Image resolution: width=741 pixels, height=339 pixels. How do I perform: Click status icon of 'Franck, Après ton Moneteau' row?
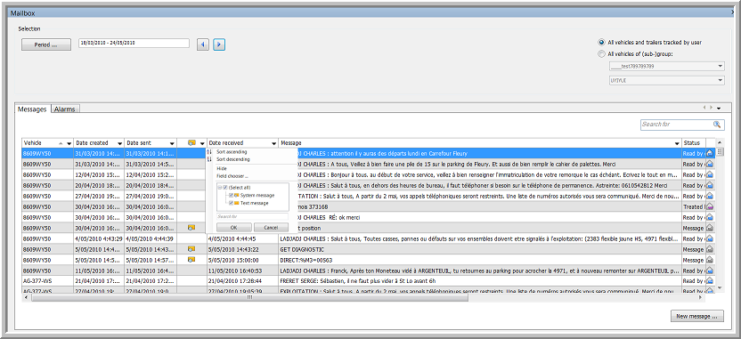[x=710, y=270]
